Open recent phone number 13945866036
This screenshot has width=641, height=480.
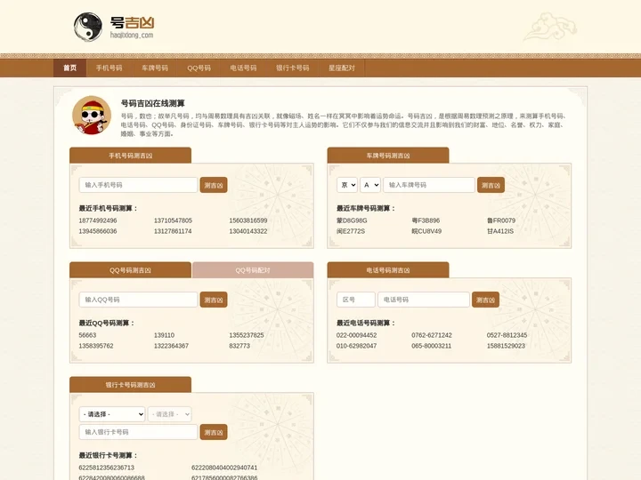click(x=98, y=231)
